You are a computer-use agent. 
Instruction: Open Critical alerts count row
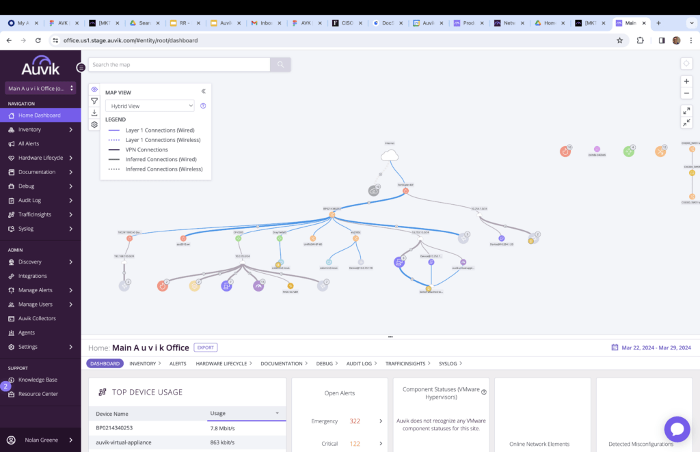point(346,444)
